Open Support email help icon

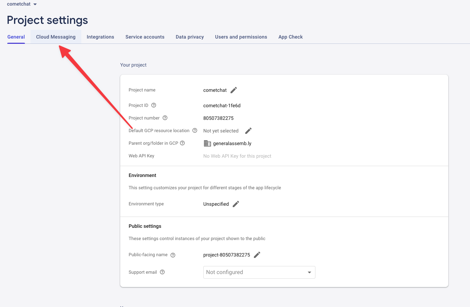[x=162, y=272]
